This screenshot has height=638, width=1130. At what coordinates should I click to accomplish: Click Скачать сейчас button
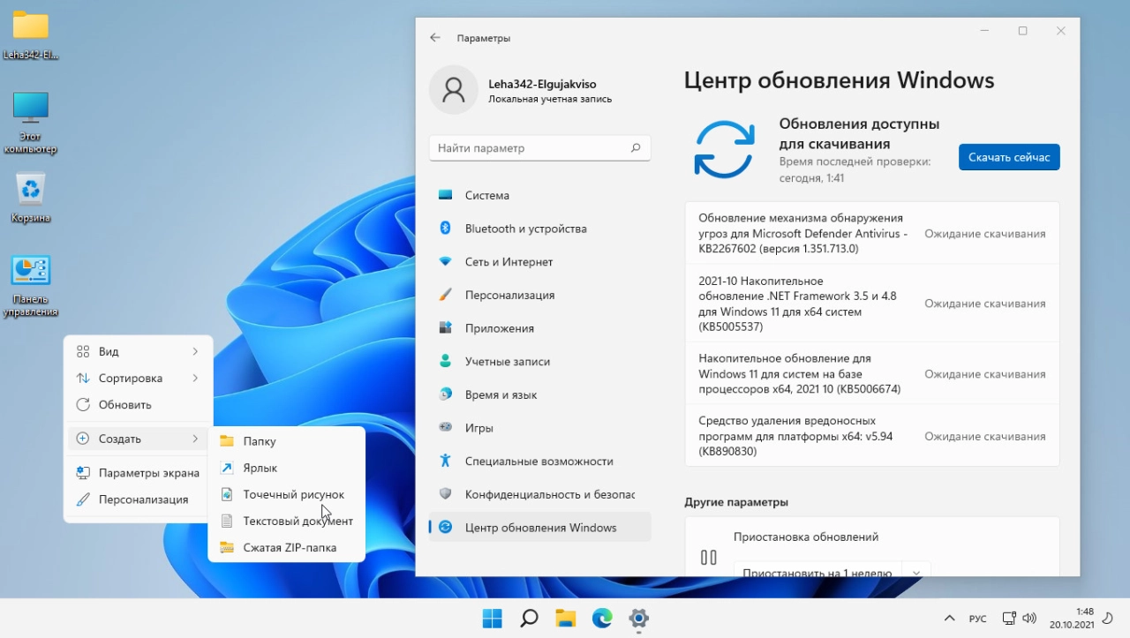(1009, 157)
